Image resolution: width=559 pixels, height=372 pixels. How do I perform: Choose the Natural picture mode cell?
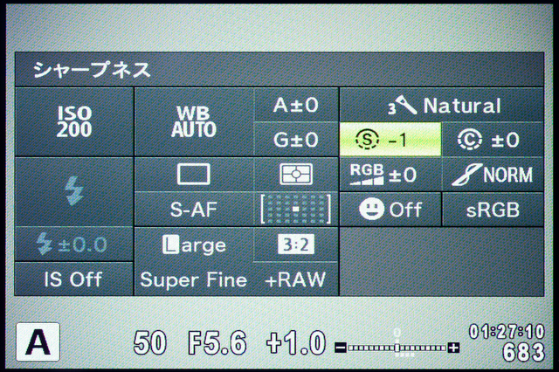(x=441, y=105)
